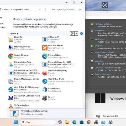This screenshot has height=126, width=126.
Task: Open Settings gear in the taskbar
Action: 111,122
